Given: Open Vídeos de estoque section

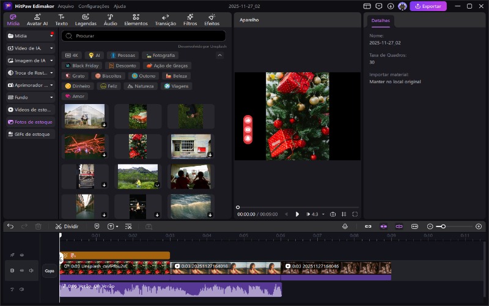Looking at the screenshot, I should (x=30, y=110).
